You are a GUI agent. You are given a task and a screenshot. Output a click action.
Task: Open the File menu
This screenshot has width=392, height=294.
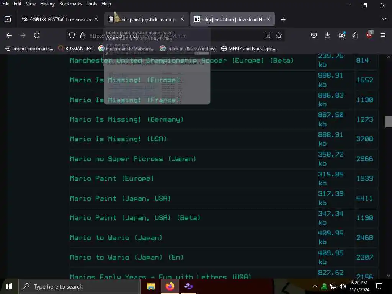(6, 4)
